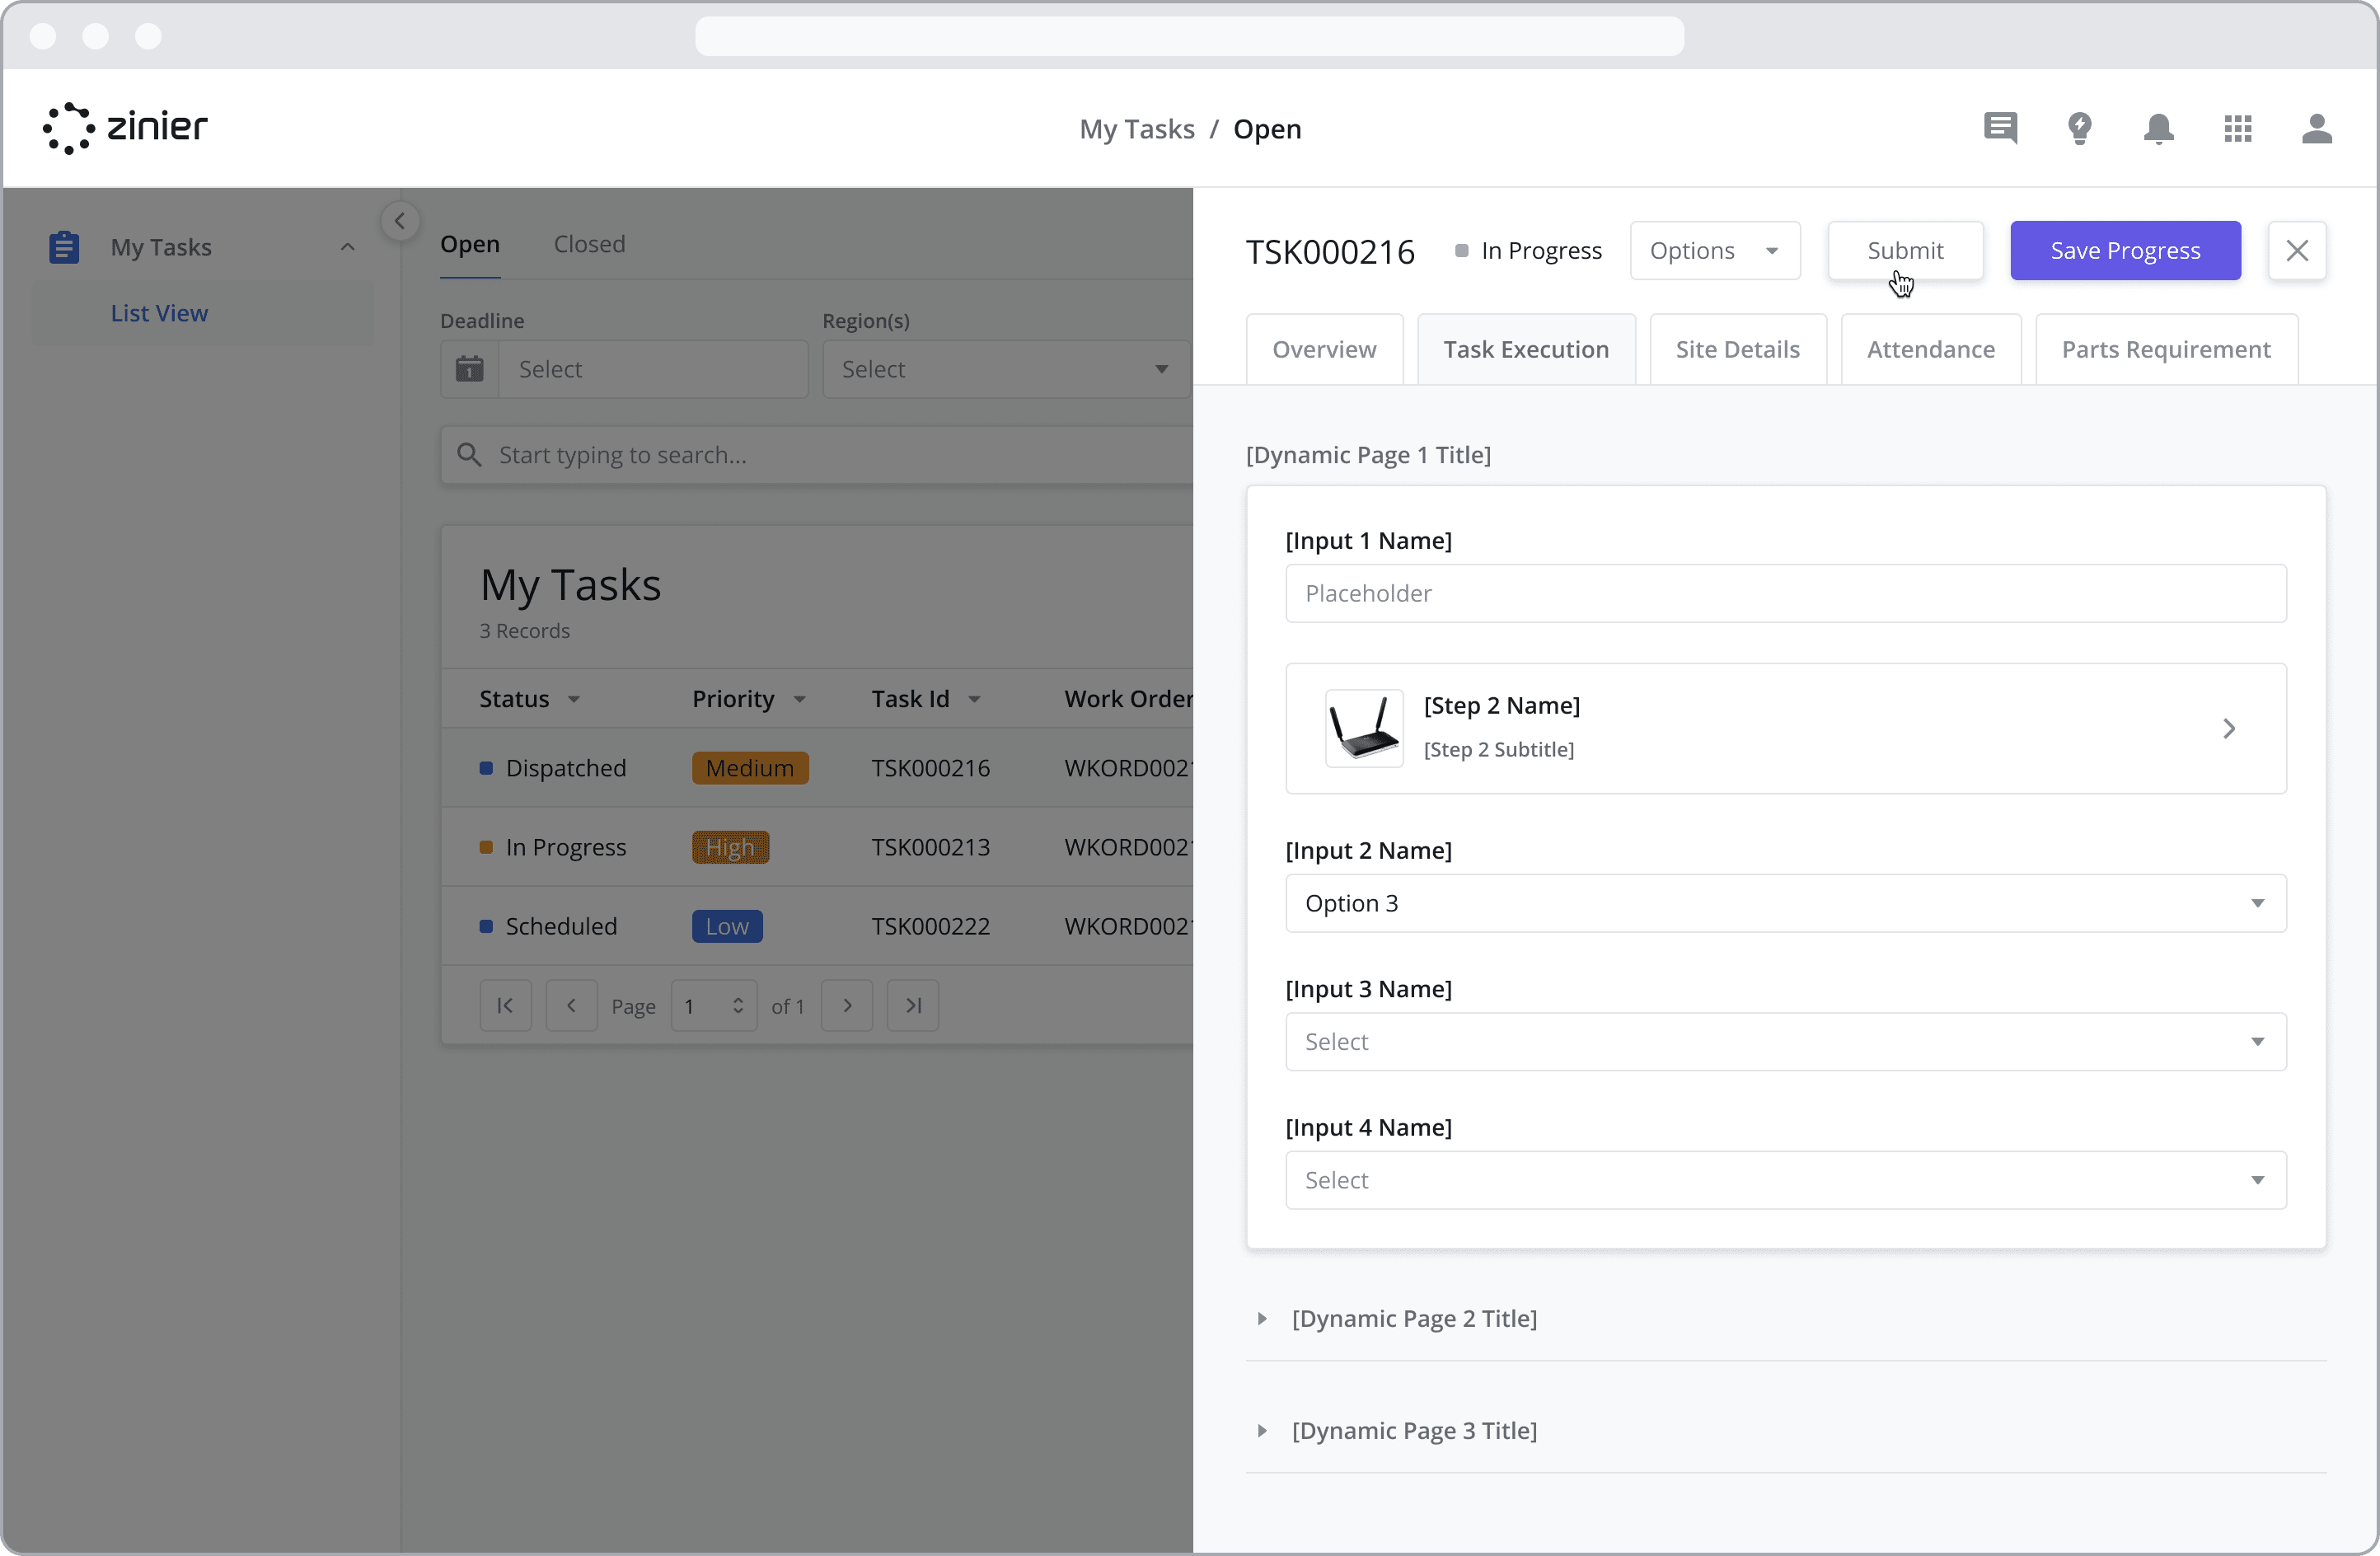Open the Region(s) Select dropdown

1006,369
